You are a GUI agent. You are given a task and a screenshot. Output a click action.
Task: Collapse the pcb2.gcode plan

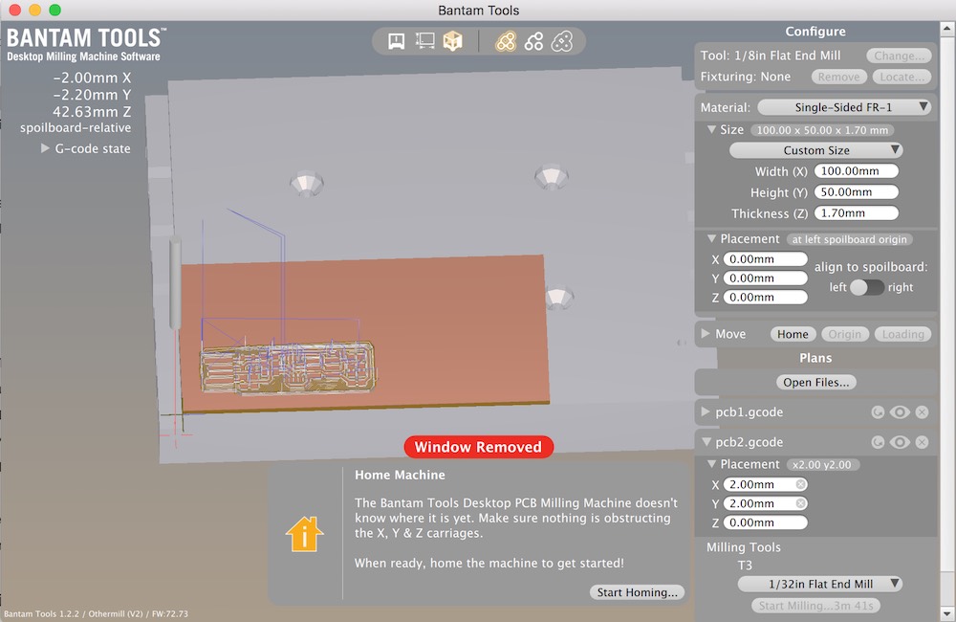[x=706, y=441]
